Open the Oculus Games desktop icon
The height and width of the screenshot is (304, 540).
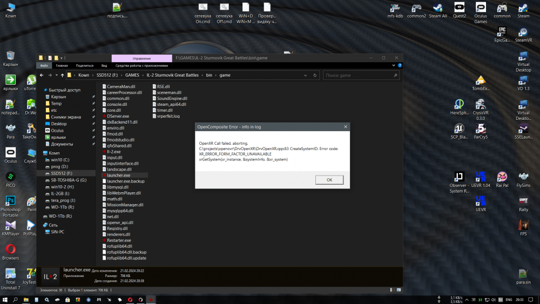(481, 13)
